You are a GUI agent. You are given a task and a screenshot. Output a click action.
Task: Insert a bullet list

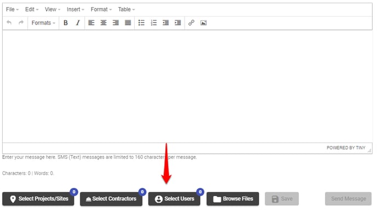tap(141, 23)
